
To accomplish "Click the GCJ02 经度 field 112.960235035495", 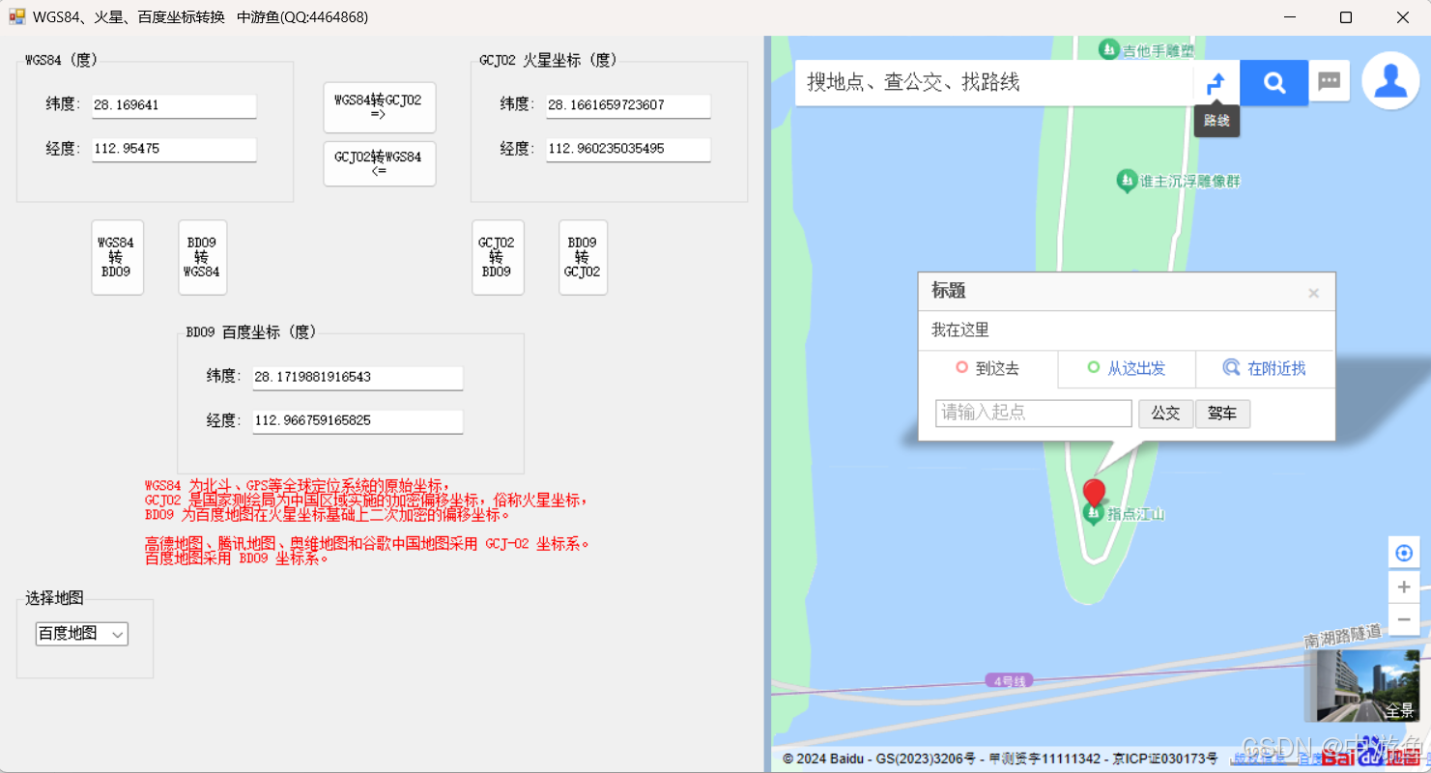I will [628, 150].
